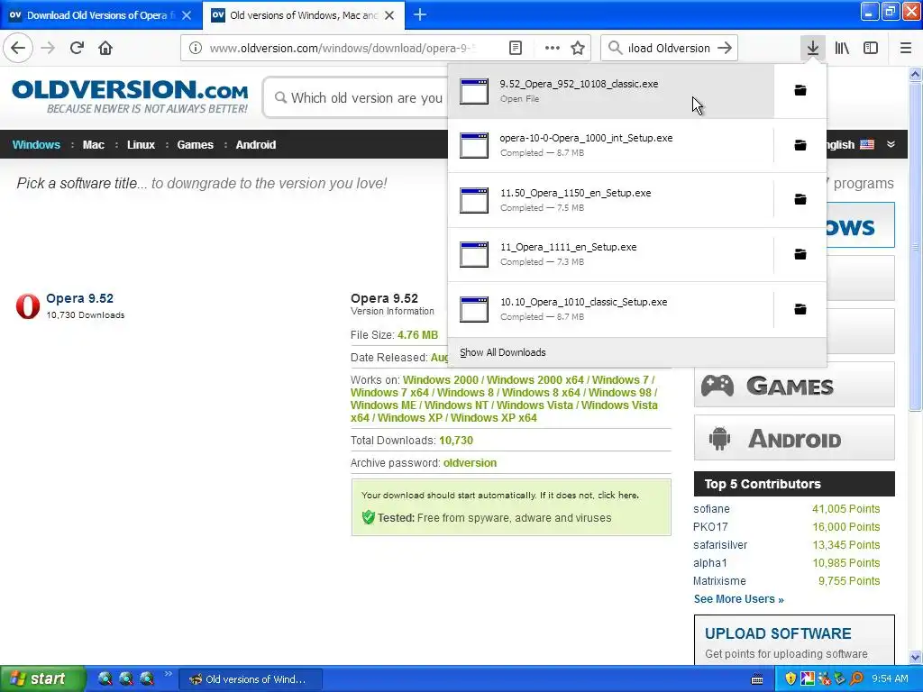Go back with the browser back arrow
The image size is (923, 692).
18,48
